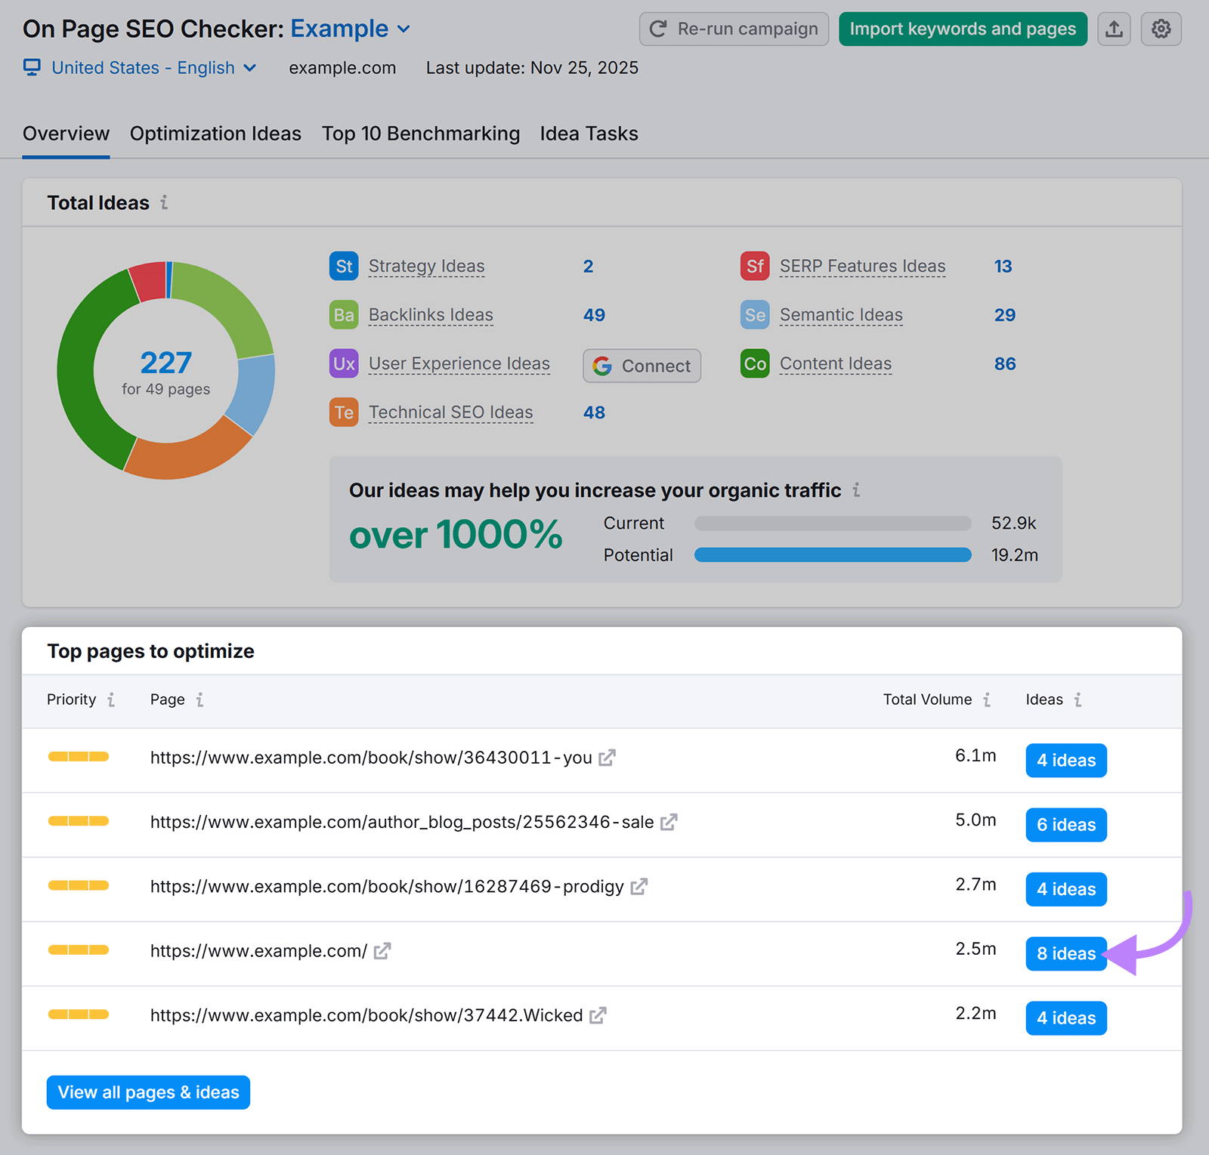Open campaign export via the upload icon
1209x1155 pixels.
click(1114, 29)
